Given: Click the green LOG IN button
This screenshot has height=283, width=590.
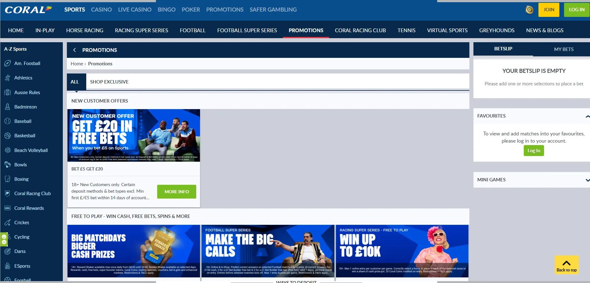Looking at the screenshot, I should [577, 10].
